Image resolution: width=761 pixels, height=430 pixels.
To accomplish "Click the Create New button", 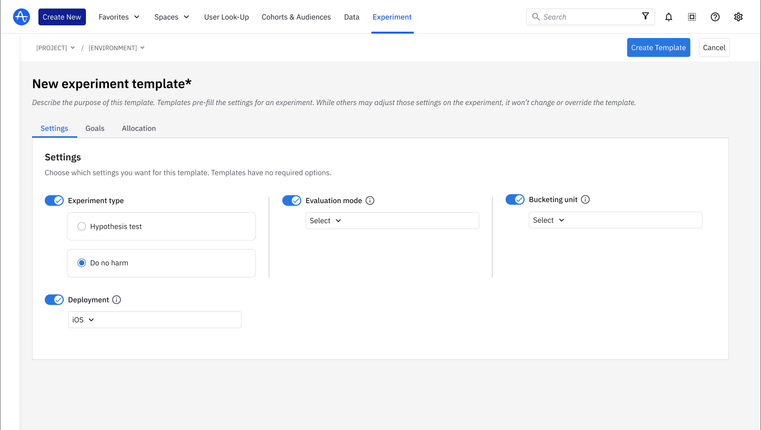I will [x=62, y=17].
